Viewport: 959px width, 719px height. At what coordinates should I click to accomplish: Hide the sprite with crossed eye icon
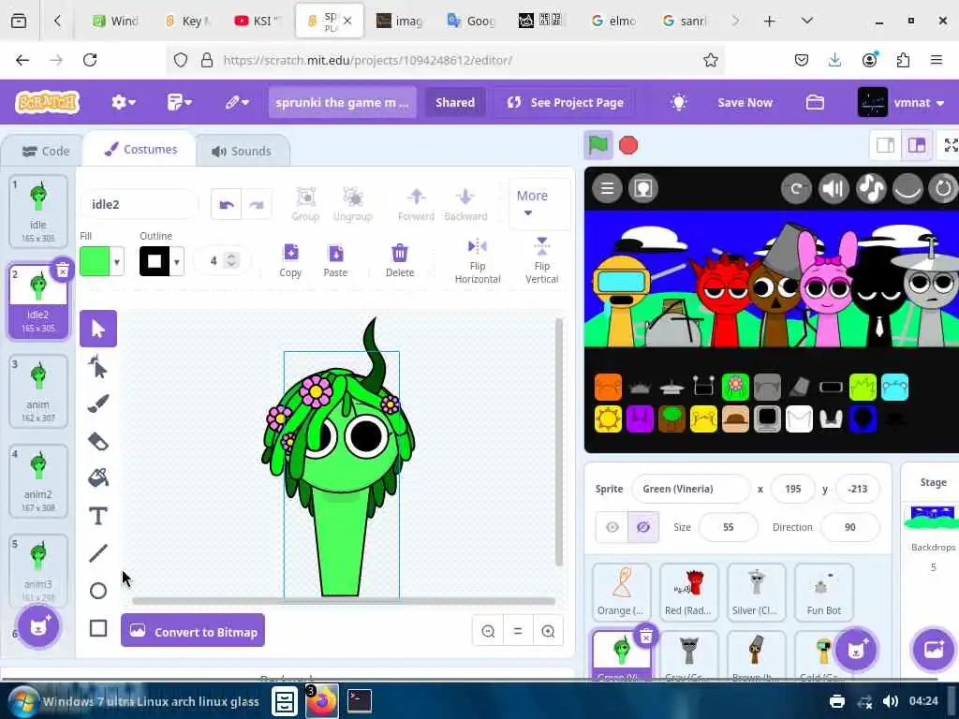[x=643, y=527]
